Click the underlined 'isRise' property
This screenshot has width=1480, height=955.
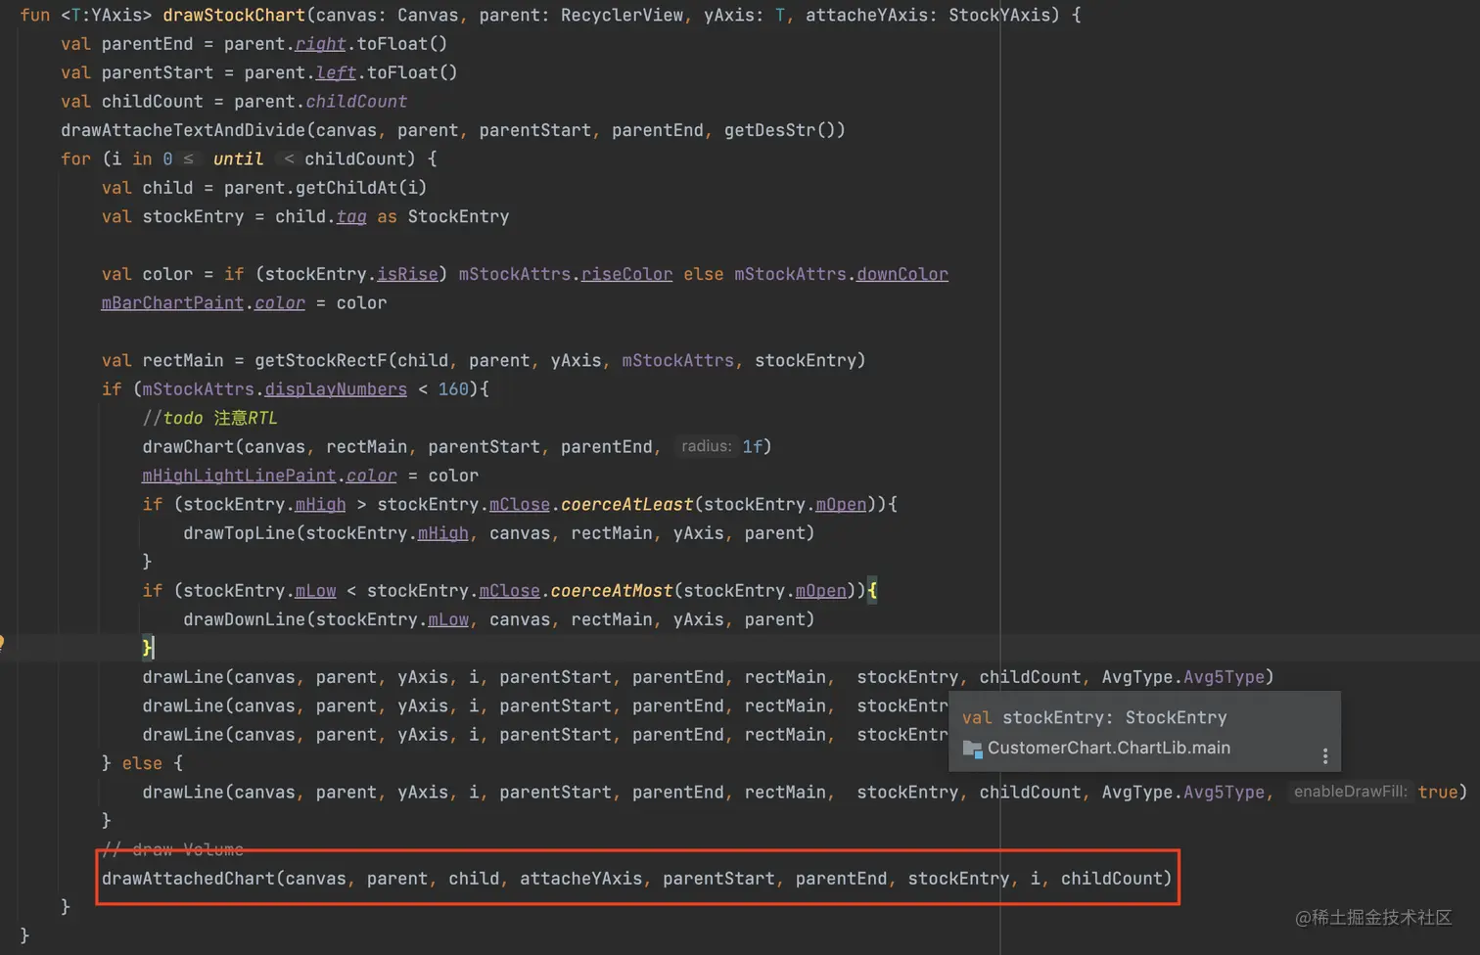pos(407,274)
